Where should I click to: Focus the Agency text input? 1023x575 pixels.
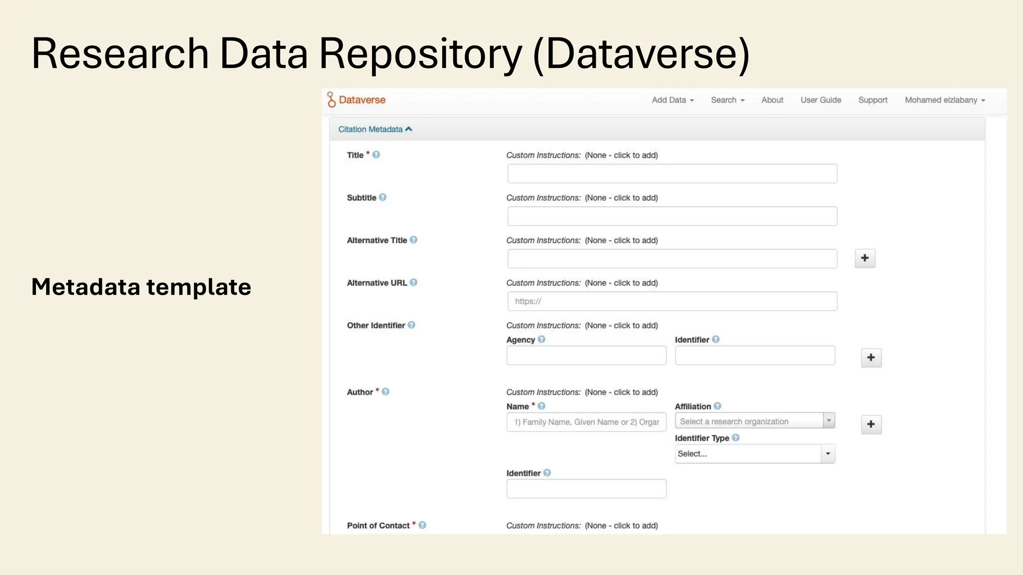[586, 355]
